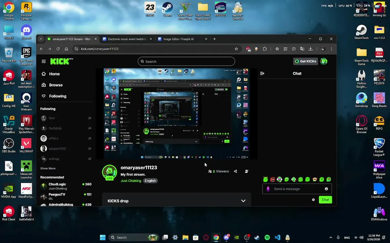This screenshot has height=243, width=390.
Task: Click the live stream video player
Action: click(x=177, y=114)
